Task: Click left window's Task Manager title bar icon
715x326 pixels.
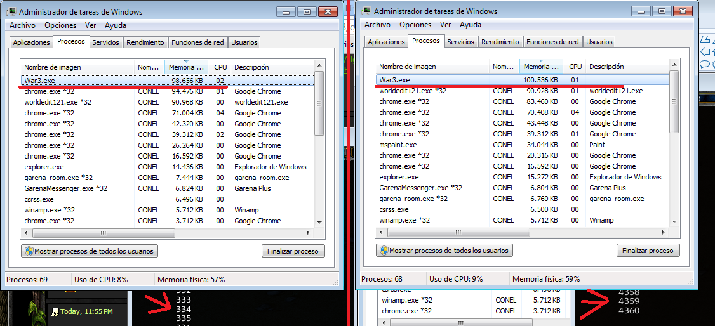Action: point(11,12)
